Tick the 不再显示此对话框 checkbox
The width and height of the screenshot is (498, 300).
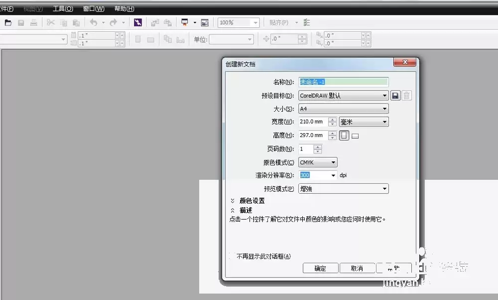point(232,256)
